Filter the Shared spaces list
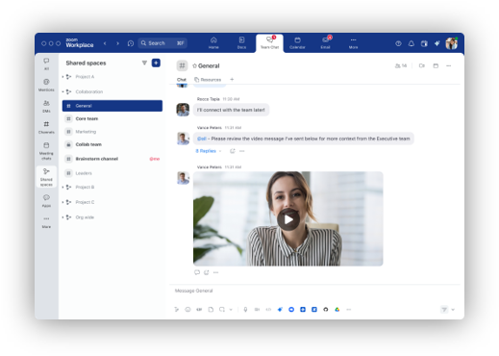This screenshot has height=356, width=499. tap(144, 63)
